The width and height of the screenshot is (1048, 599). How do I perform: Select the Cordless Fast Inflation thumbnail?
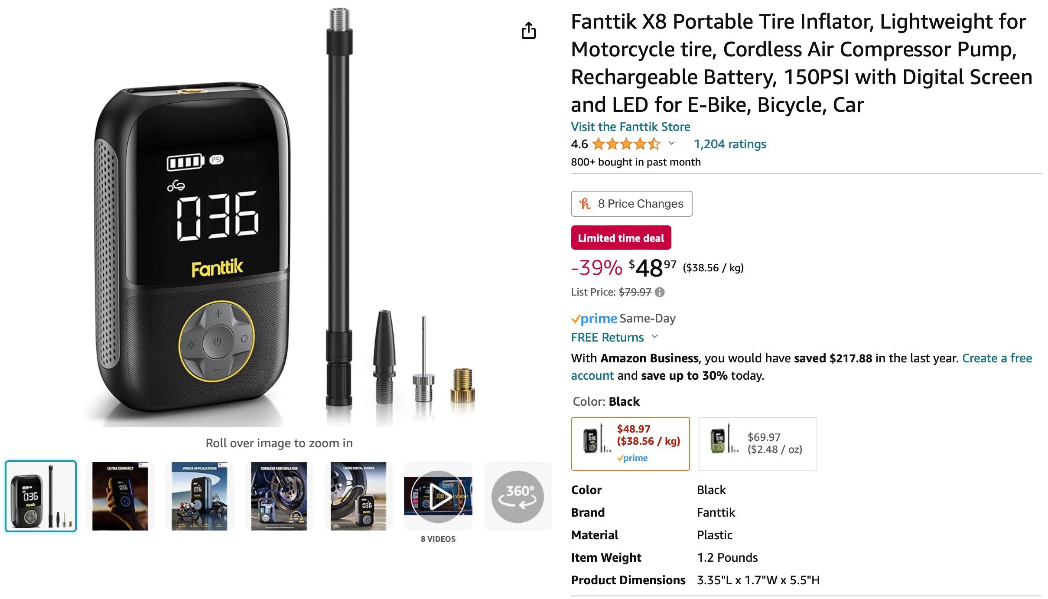point(279,496)
